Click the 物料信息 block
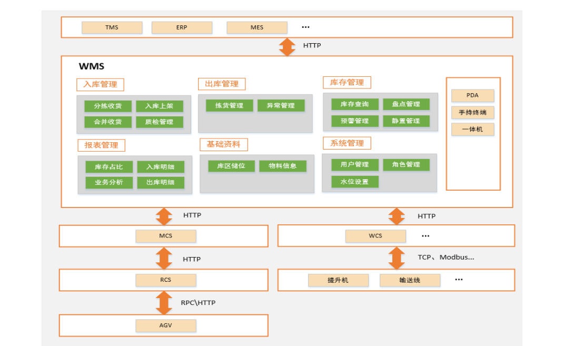 282,166
